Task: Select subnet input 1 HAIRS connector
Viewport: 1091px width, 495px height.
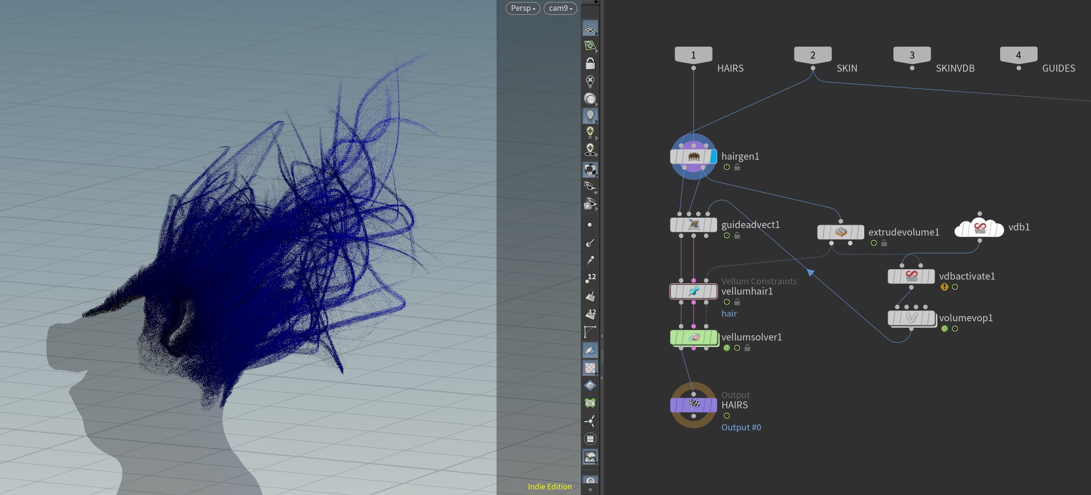Action: 693,55
